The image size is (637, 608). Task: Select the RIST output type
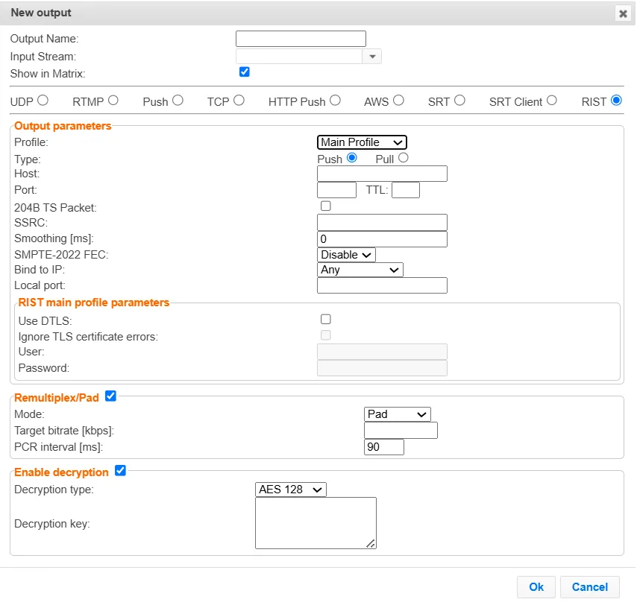(x=616, y=101)
